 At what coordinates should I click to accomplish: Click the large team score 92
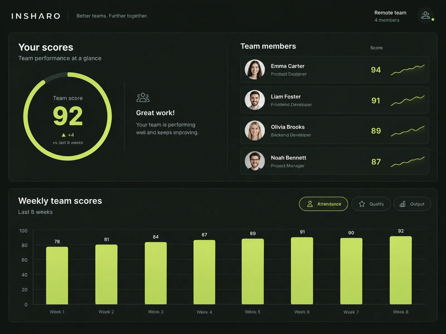coord(68,116)
